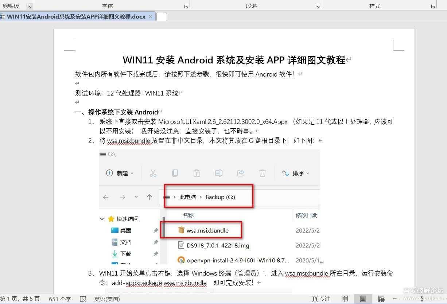Click the 英语(美国) language indicator
The width and height of the screenshot is (447, 304).
pos(107,299)
